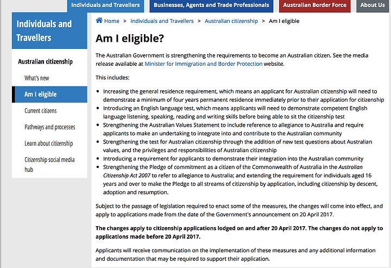Click the bold paragraph 'The changes apply to citizenship'
Image resolution: width=391 pixels, height=268 pixels.
(239, 232)
